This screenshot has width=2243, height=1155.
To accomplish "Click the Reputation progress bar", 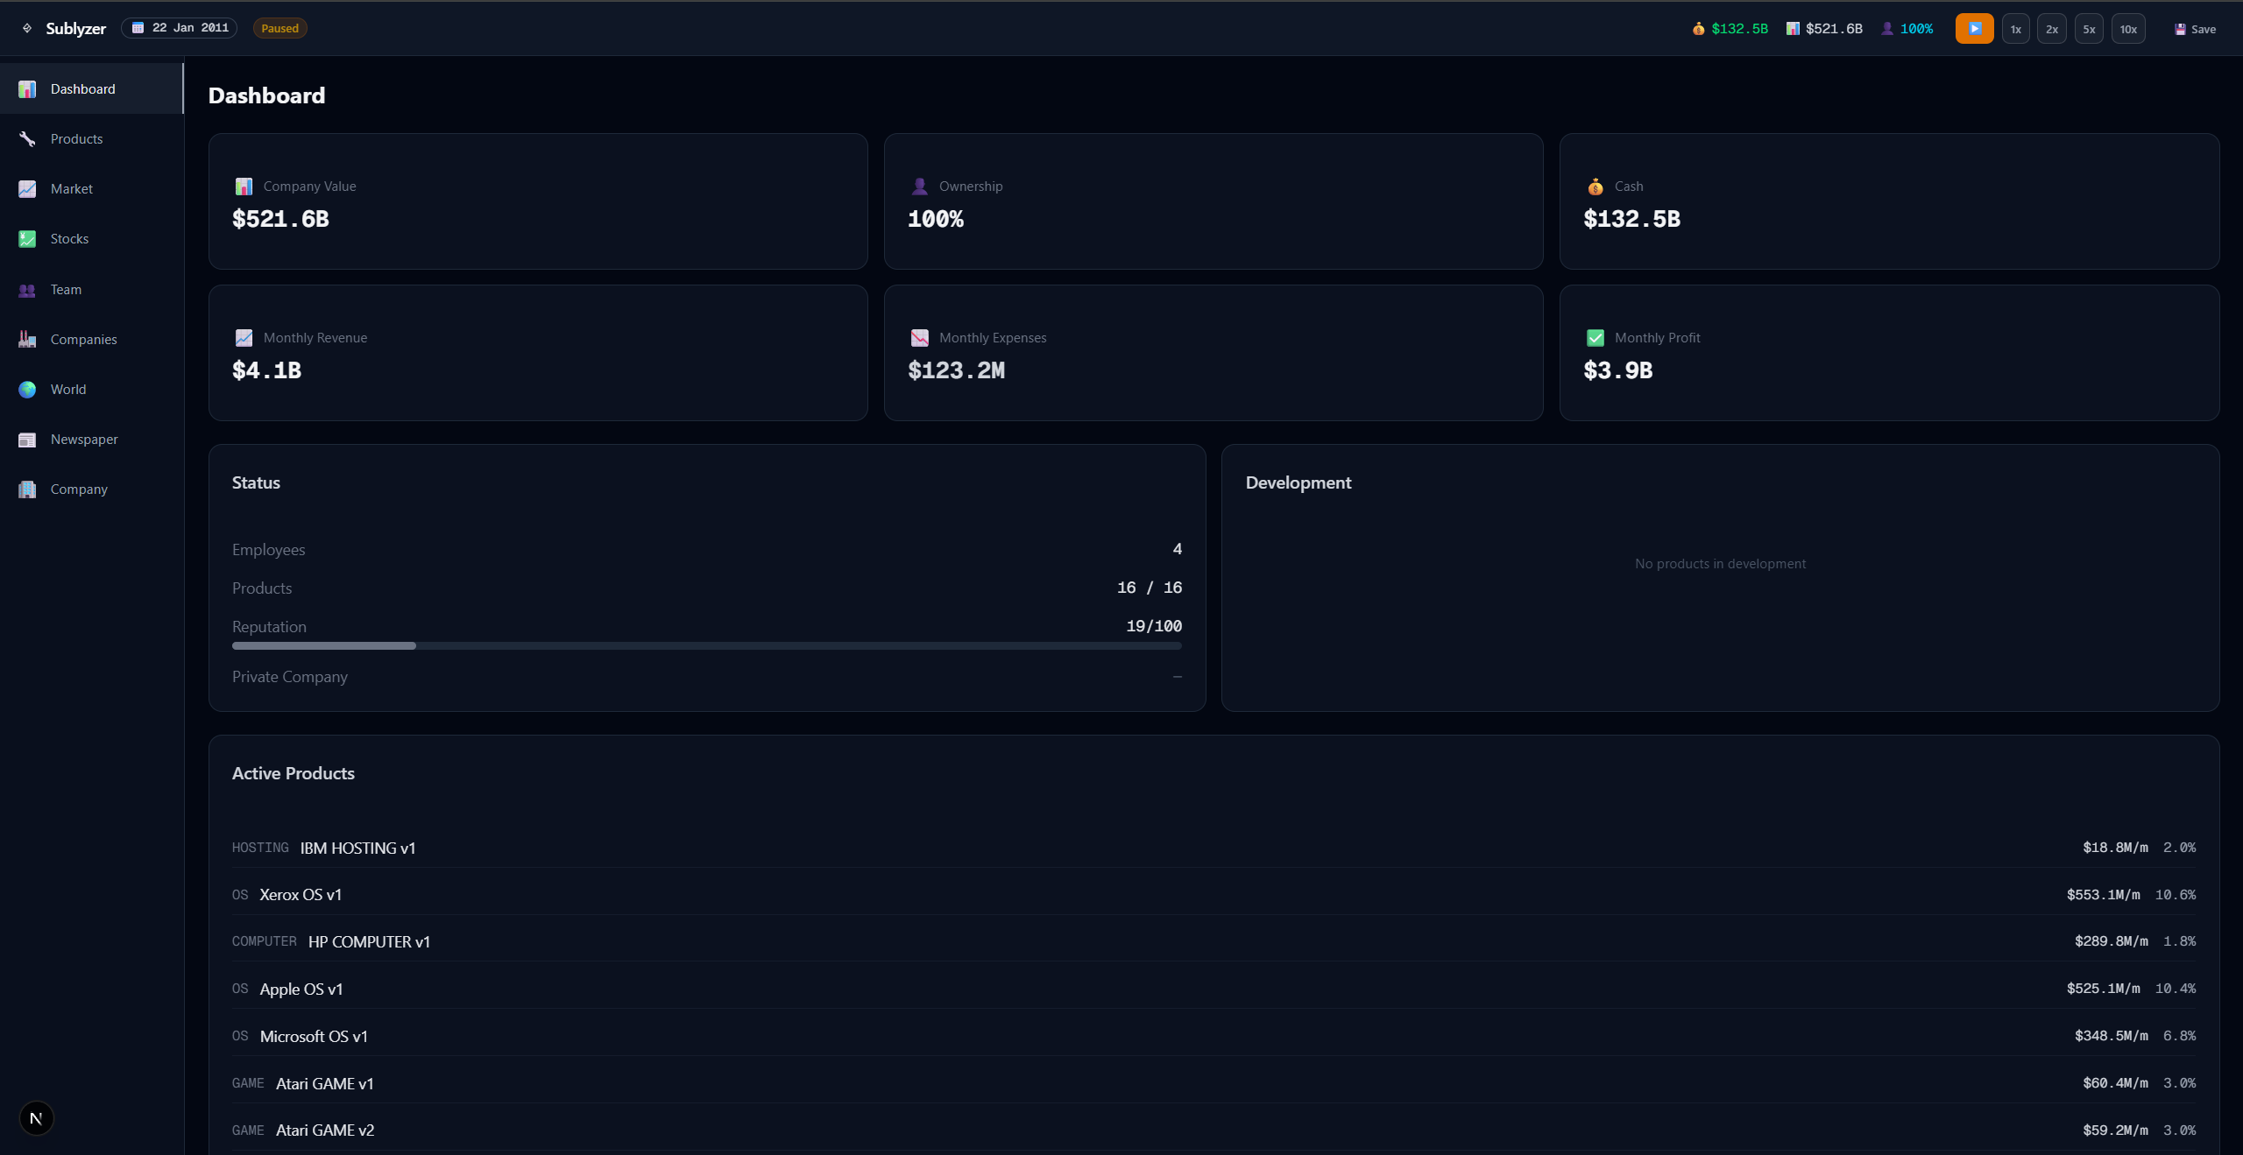I will pyautogui.click(x=706, y=645).
